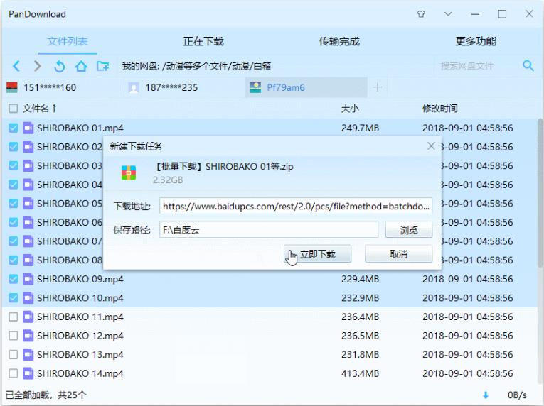This screenshot has height=406, width=544.
Task: Click the search magnifier icon
Action: coord(528,65)
